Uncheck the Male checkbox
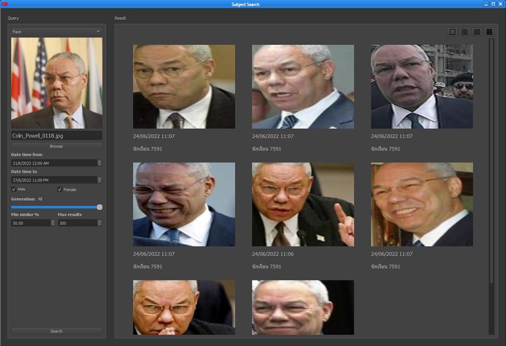 click(x=14, y=189)
